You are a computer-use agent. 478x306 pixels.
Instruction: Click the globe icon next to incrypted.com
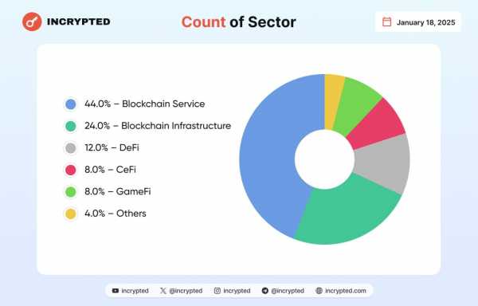319,291
